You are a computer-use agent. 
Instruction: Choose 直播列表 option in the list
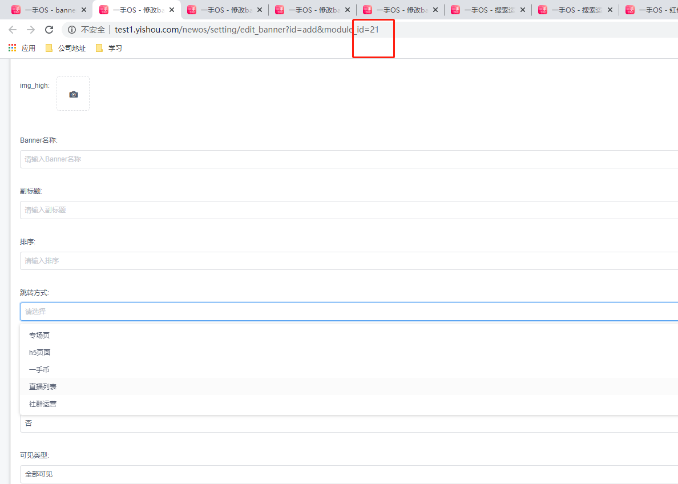pyautogui.click(x=349, y=386)
